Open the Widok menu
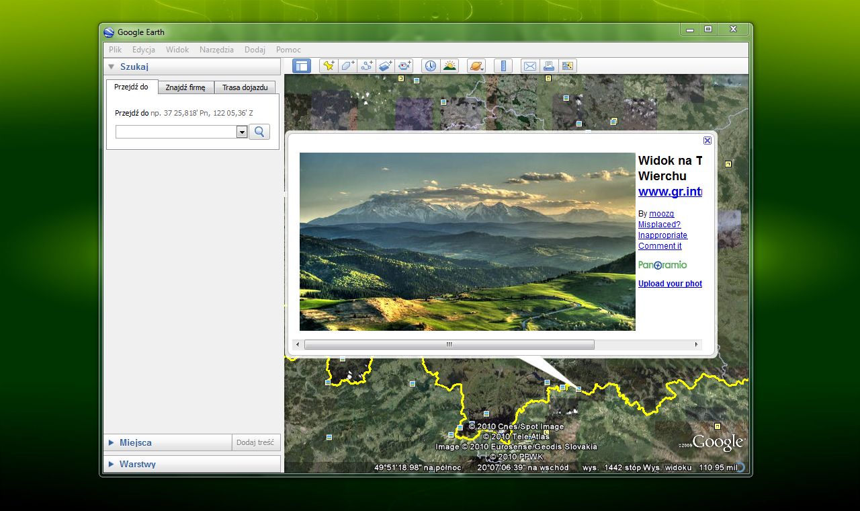860x511 pixels. [177, 50]
